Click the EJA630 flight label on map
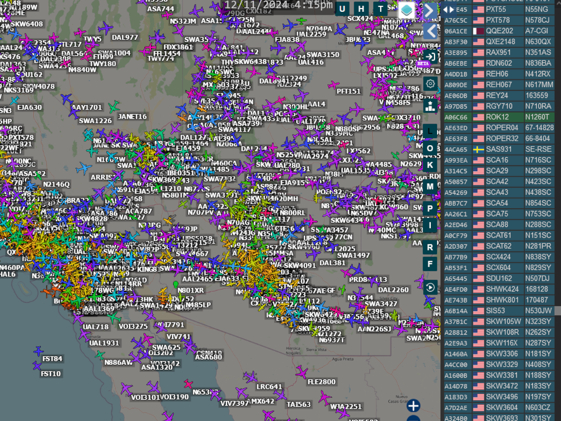The image size is (561, 421). [x=30, y=107]
